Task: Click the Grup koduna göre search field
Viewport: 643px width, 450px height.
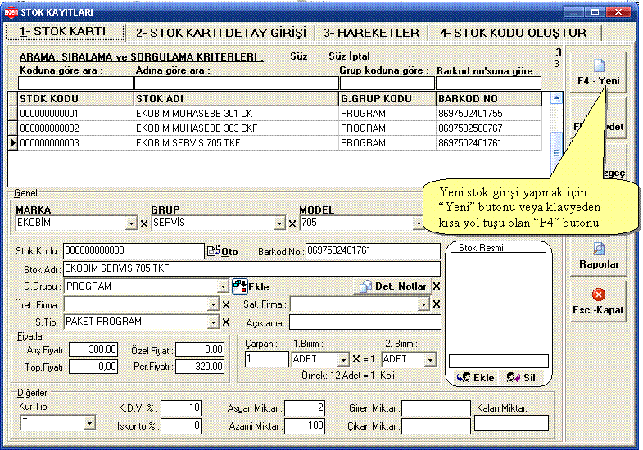Action: pyautogui.click(x=387, y=83)
